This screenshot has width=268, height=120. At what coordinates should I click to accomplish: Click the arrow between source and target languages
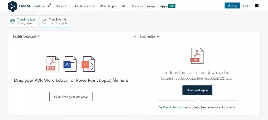[x=134, y=36]
